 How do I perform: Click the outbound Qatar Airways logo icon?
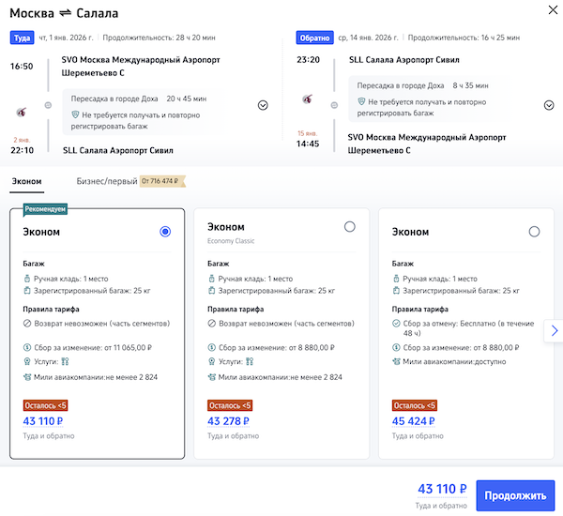click(22, 111)
